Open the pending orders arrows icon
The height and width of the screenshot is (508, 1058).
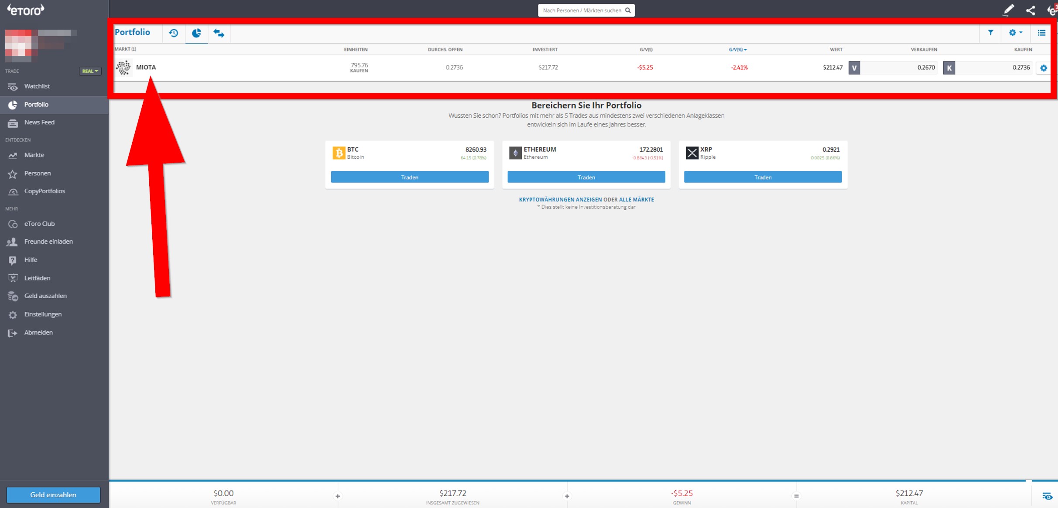click(x=219, y=33)
